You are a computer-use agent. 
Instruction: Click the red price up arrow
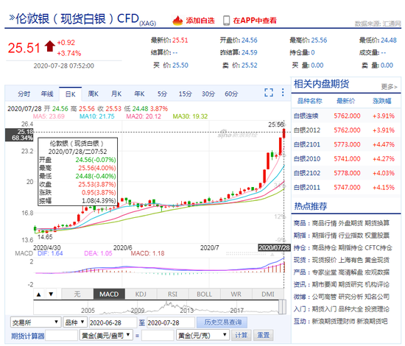(49, 46)
